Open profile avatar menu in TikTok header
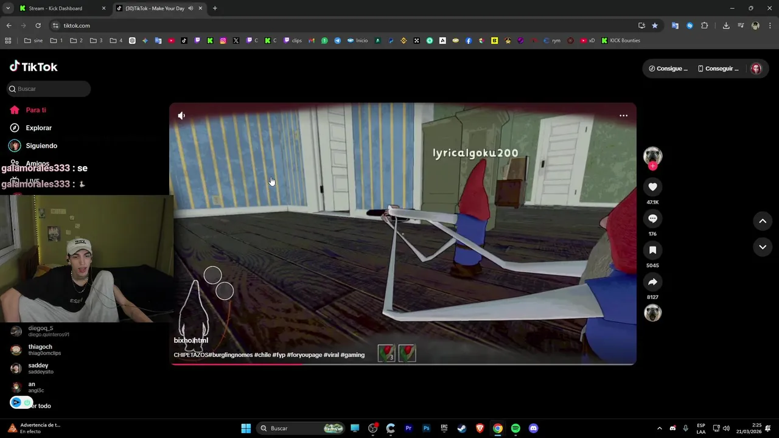Viewport: 779px width, 438px height. click(756, 69)
